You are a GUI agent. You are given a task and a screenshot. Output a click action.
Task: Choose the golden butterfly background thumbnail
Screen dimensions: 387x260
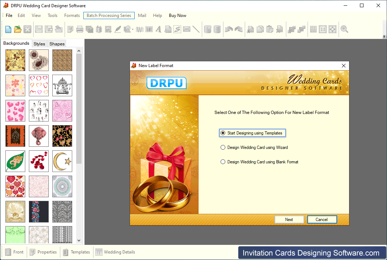click(15, 60)
